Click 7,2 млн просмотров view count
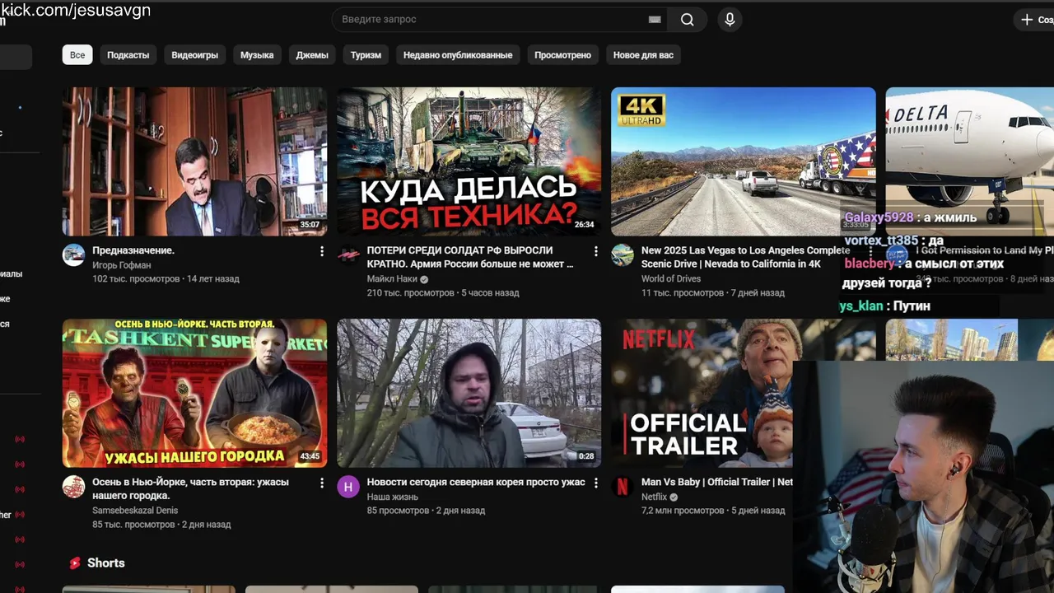 683,511
